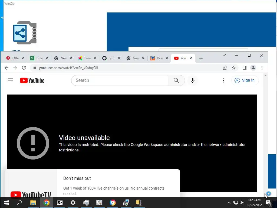Open File Explorer from the taskbar
This screenshot has width=277, height=208.
pos(33,203)
